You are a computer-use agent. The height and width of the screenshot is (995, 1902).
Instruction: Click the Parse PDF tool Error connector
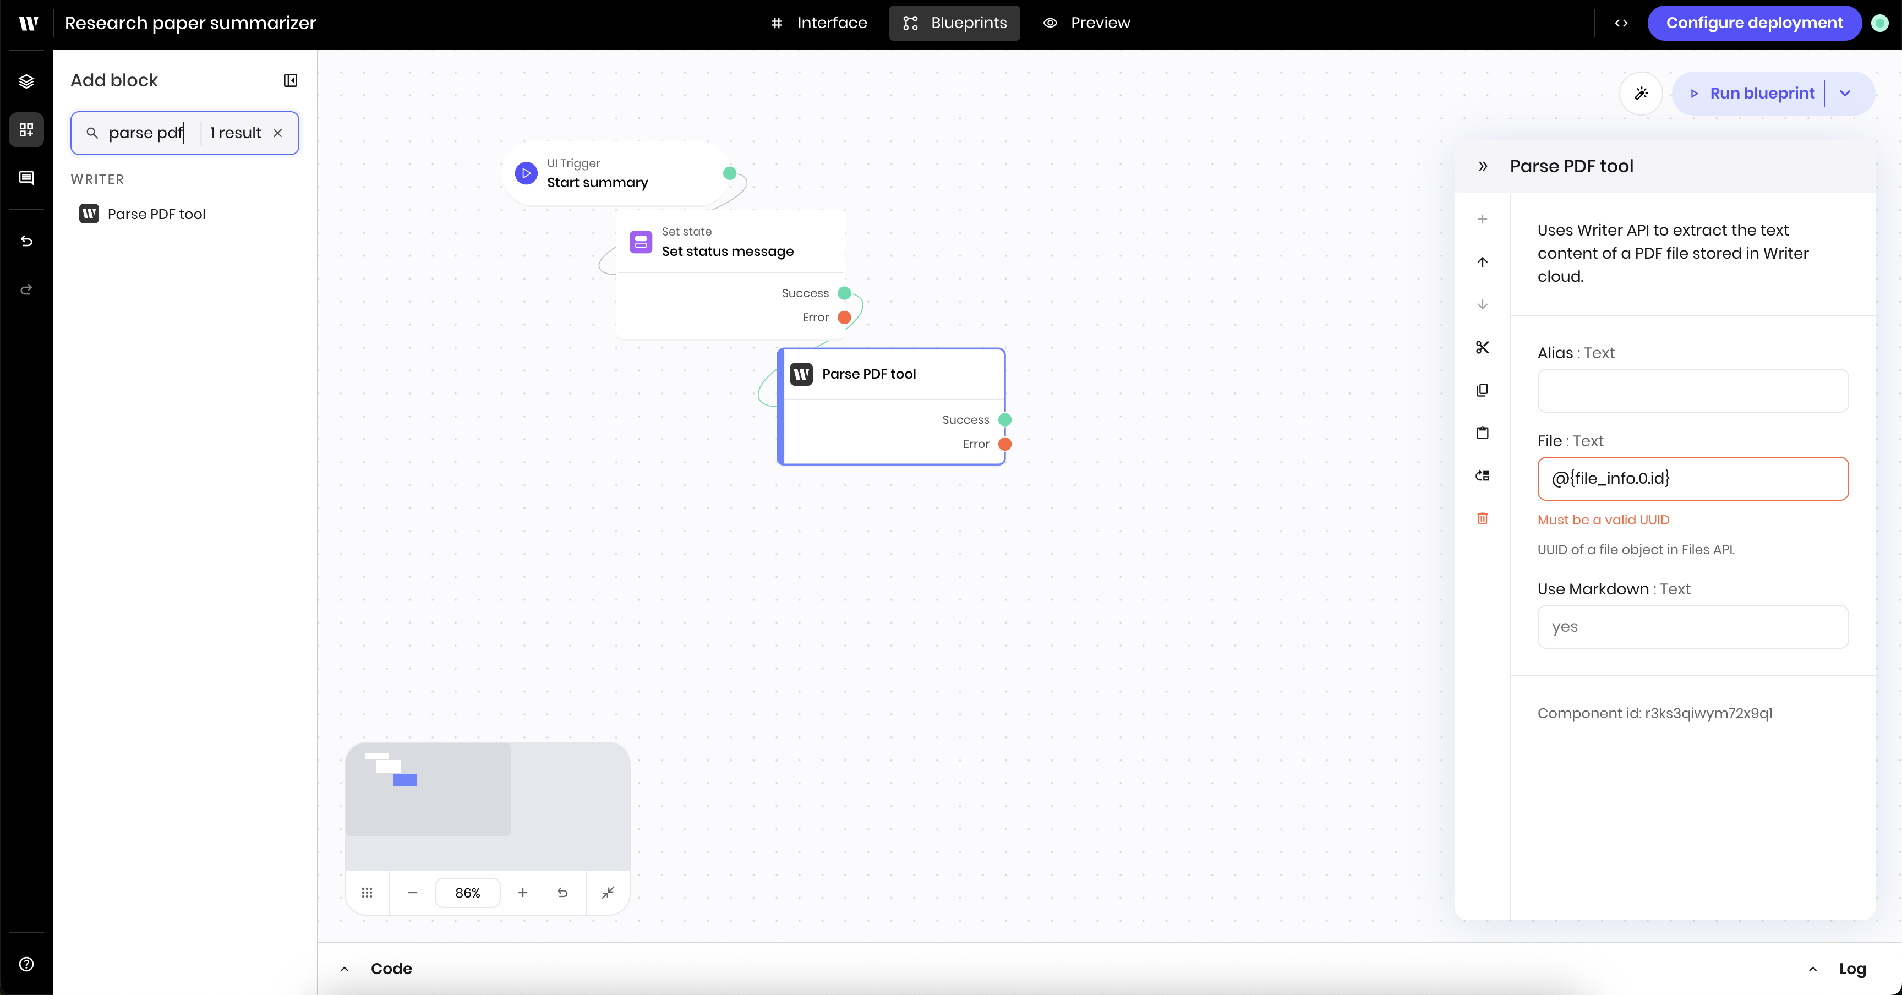pyautogui.click(x=1004, y=444)
